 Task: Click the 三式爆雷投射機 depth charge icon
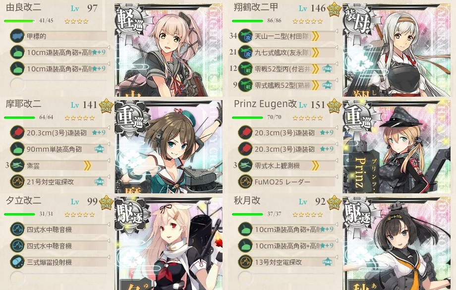pyautogui.click(x=17, y=262)
